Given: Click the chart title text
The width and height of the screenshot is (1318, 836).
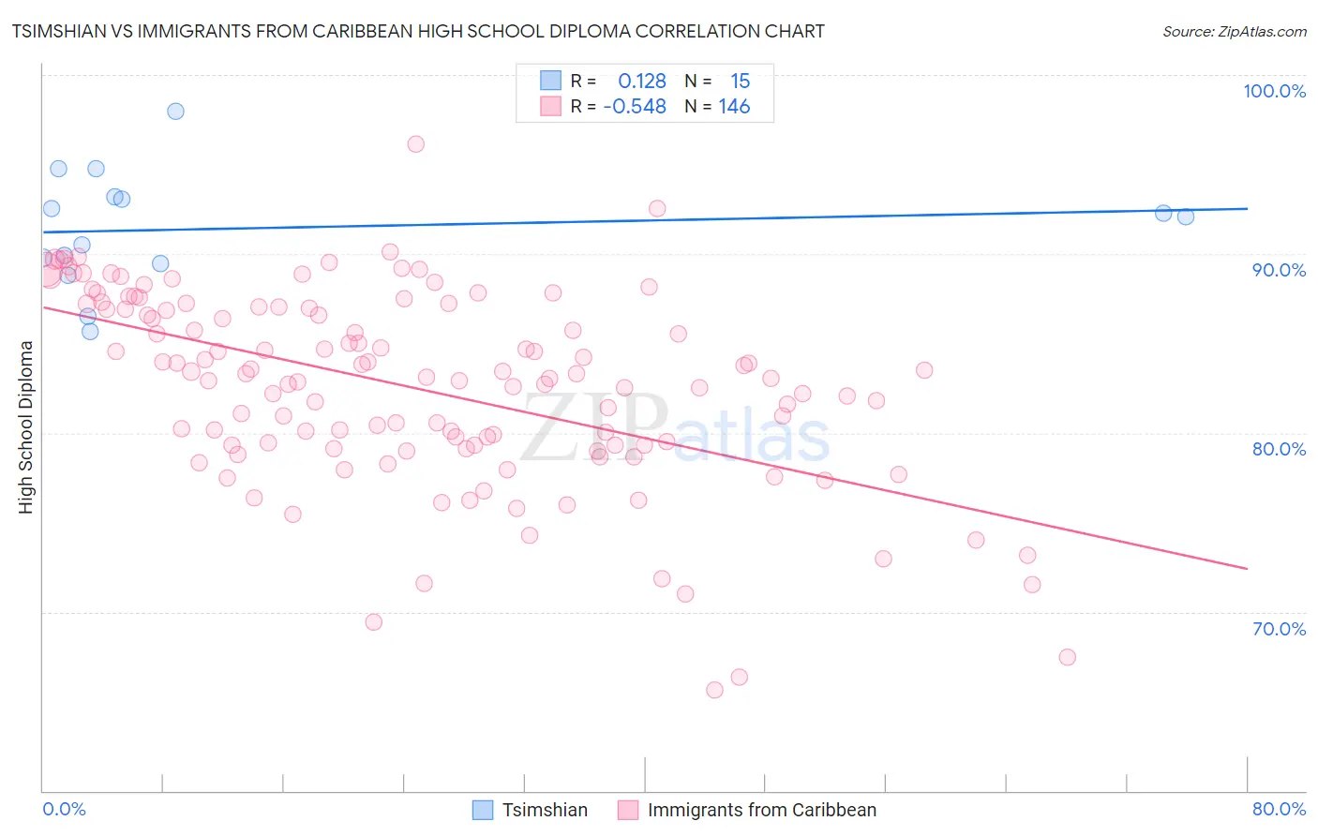Looking at the screenshot, I should coord(418,31).
